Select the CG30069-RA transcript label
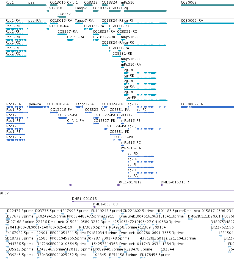This screenshot has height=259, width=234. coord(192,20)
